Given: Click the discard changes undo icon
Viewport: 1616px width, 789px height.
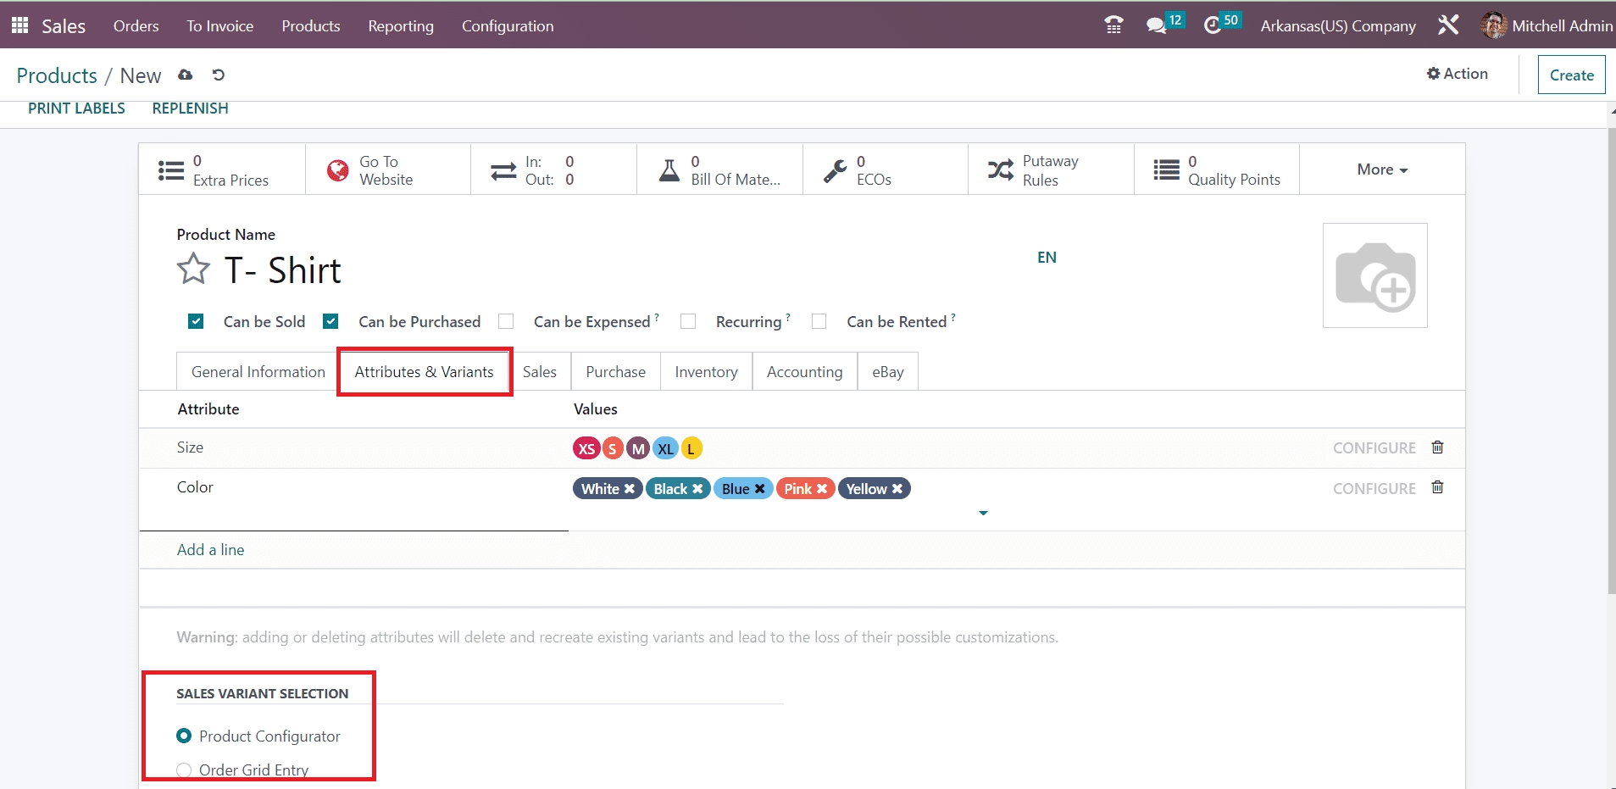Looking at the screenshot, I should 219,75.
